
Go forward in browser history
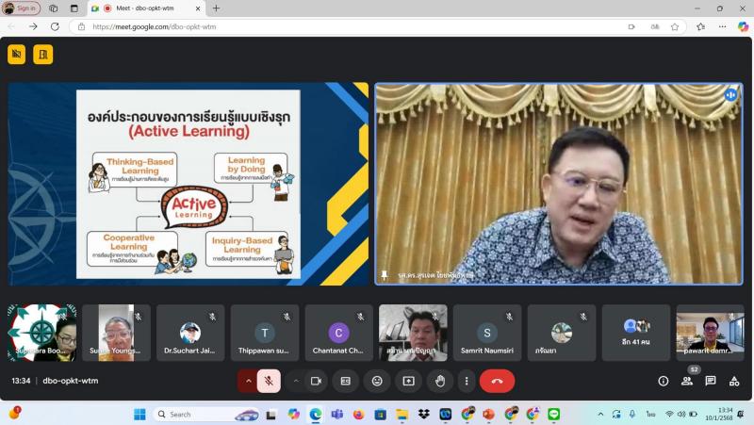33,27
